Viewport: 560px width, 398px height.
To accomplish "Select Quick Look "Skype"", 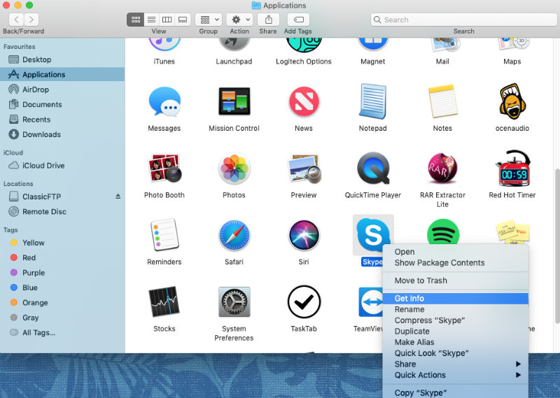I will (x=456, y=353).
